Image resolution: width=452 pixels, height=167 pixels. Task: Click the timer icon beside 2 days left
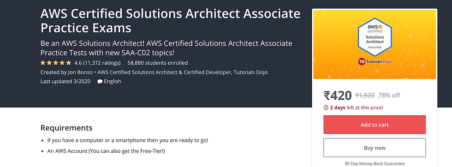(x=326, y=108)
